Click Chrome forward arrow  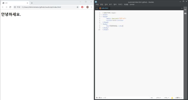pyautogui.click(x=6, y=7)
